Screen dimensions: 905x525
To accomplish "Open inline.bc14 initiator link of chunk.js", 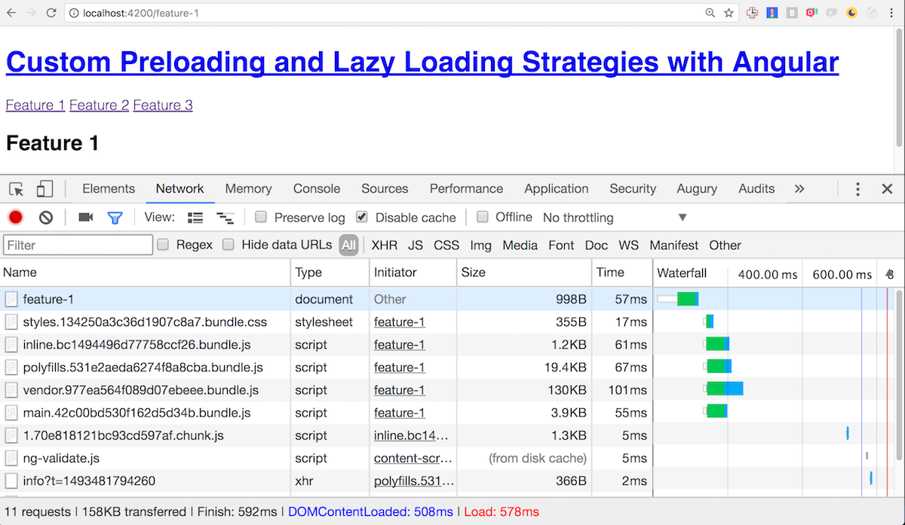I will tap(411, 435).
